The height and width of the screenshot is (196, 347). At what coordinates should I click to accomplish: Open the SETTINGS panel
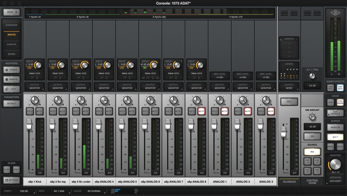click(x=12, y=180)
